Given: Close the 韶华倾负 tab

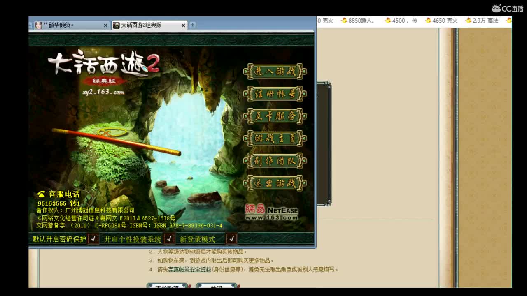Looking at the screenshot, I should pos(105,25).
